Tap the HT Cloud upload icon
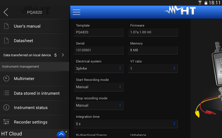The height and width of the screenshot is (138, 222). [61, 134]
